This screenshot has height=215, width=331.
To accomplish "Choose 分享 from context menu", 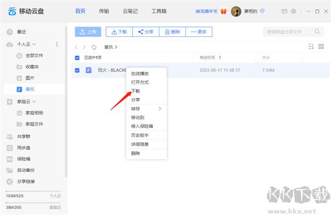I will [x=146, y=100].
